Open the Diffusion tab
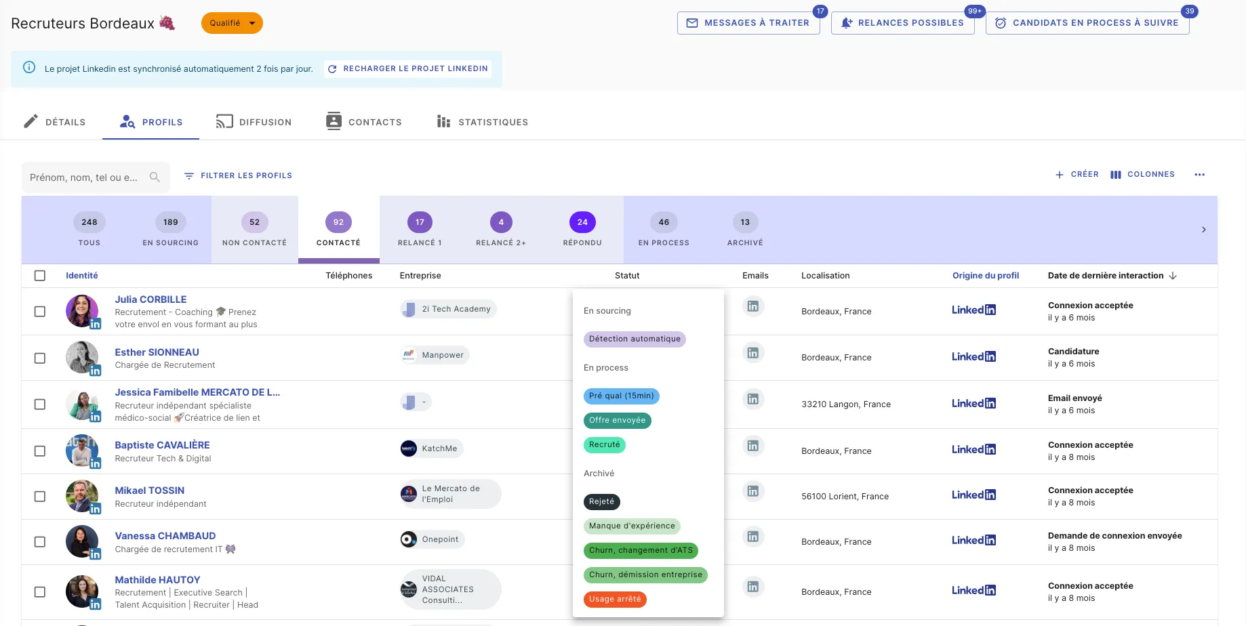The image size is (1246, 626). [x=254, y=122]
